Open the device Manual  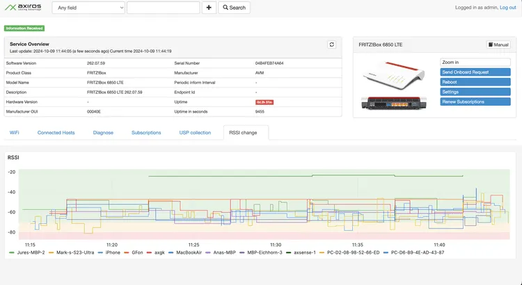[498, 44]
